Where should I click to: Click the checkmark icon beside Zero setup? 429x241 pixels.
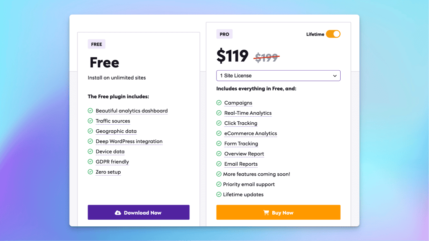tap(90, 172)
